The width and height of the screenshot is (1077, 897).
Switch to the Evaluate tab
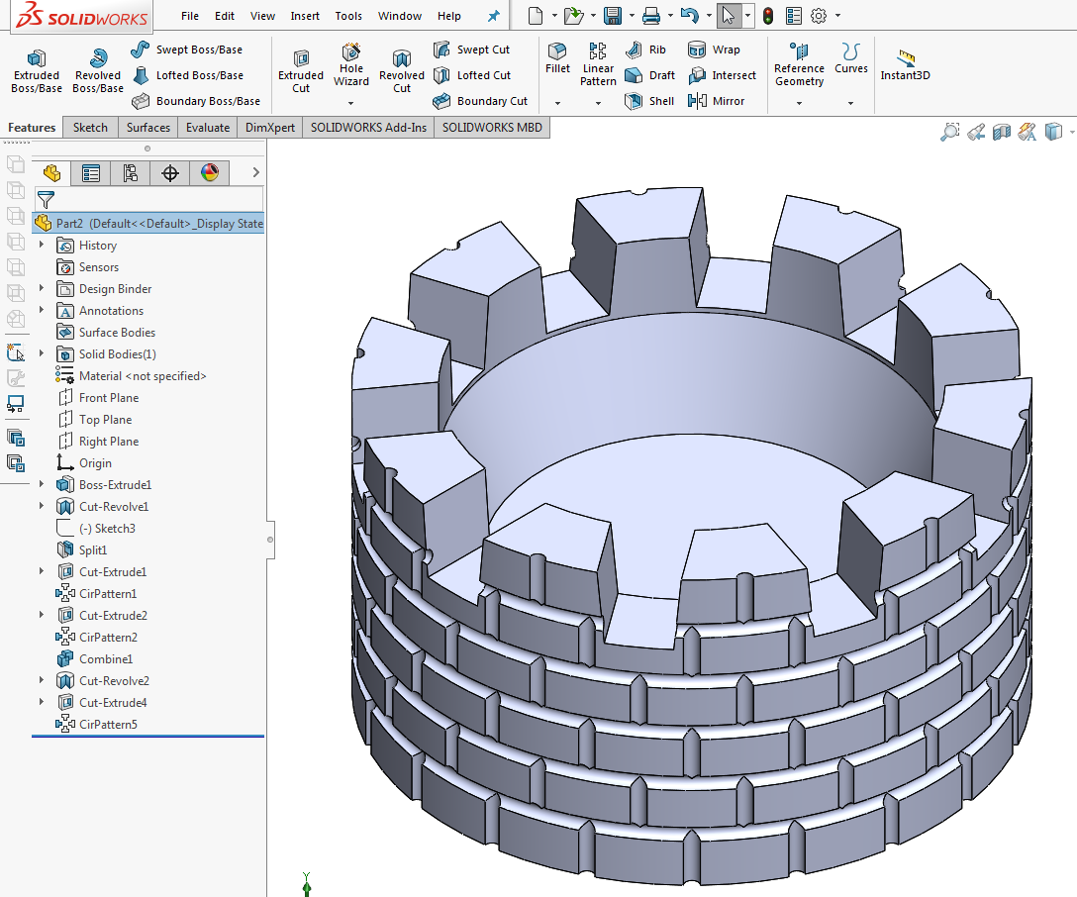(x=208, y=127)
